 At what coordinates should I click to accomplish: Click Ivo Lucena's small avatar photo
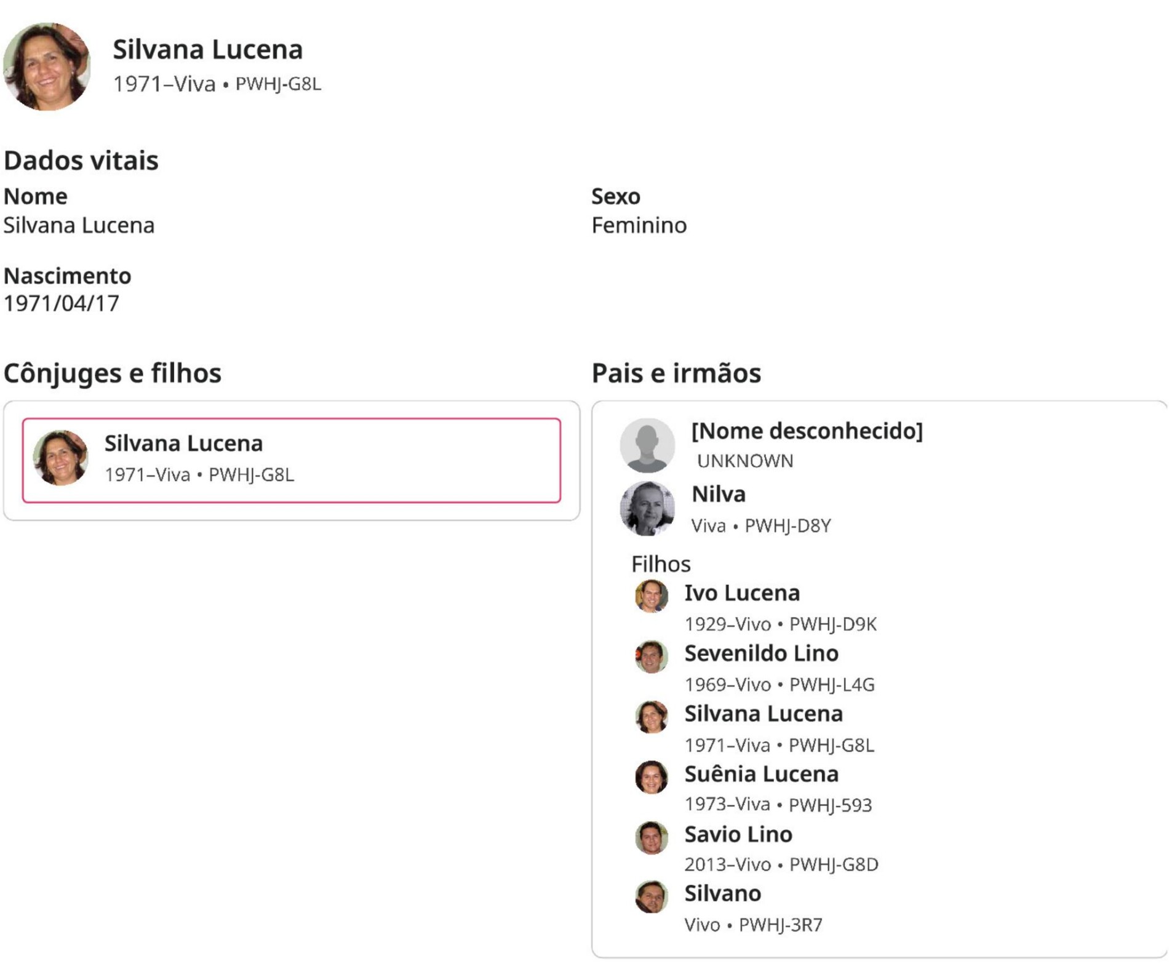coord(651,596)
